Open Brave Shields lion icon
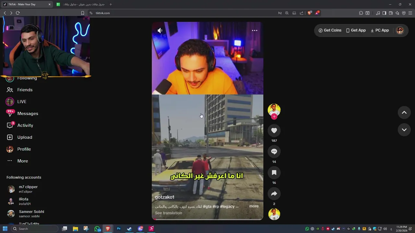 coord(310,13)
